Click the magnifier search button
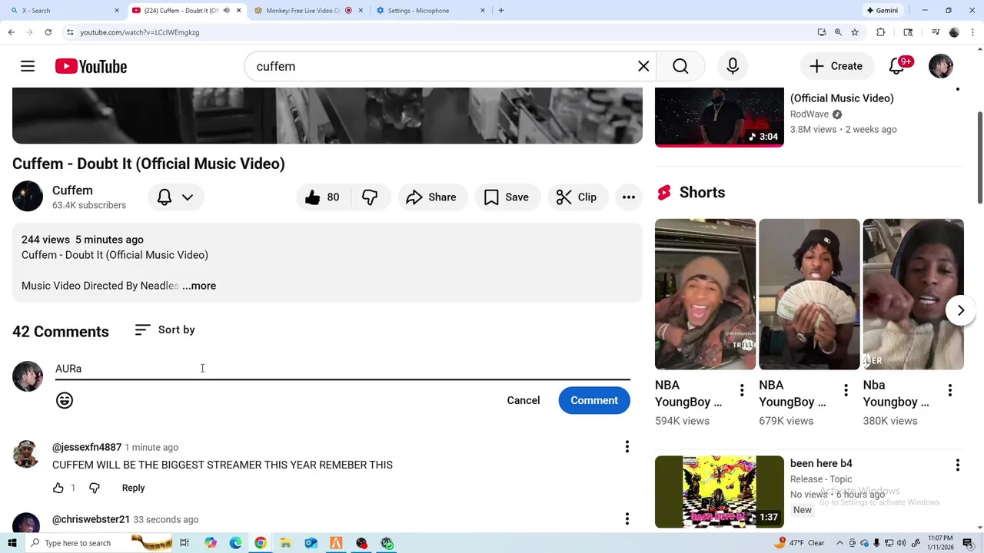This screenshot has height=553, width=984. point(680,66)
